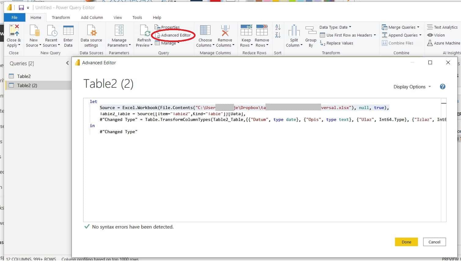Switch to the Home tab
This screenshot has width=461, height=262.
click(x=36, y=17)
